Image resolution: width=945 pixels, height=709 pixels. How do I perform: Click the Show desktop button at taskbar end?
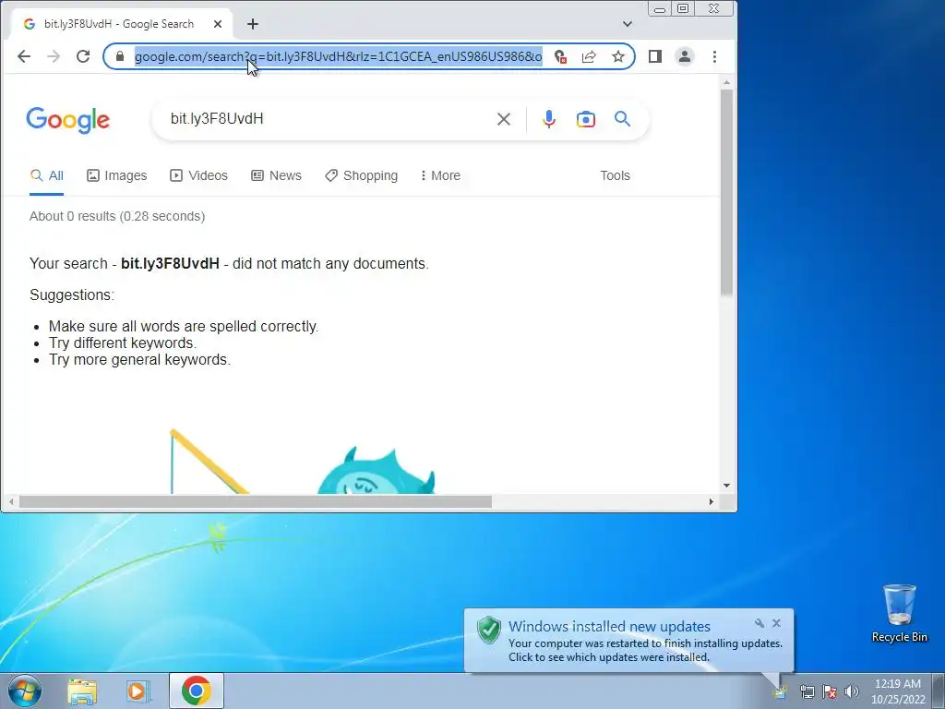point(939,691)
